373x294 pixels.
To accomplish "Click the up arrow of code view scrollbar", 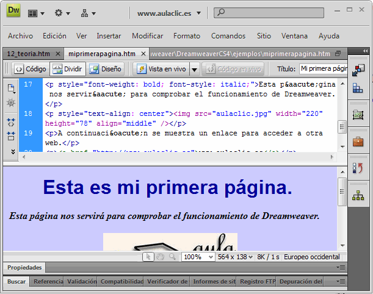I will pos(342,84).
